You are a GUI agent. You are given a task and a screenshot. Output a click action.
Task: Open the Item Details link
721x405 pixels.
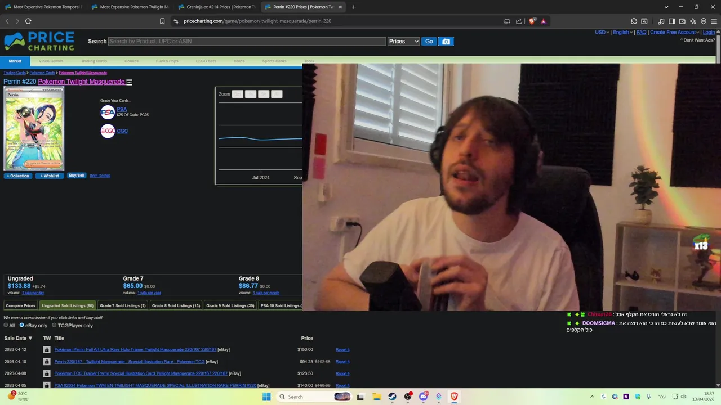(x=100, y=175)
